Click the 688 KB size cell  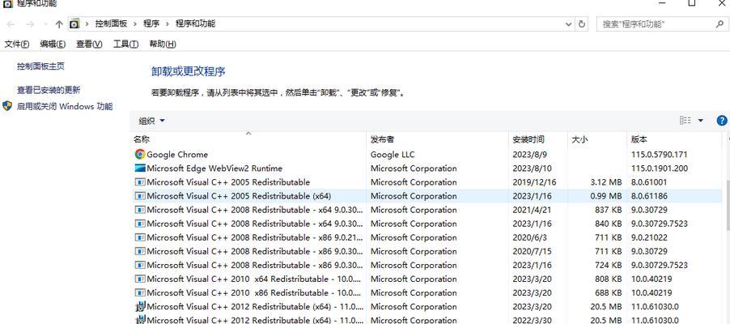[x=608, y=292]
